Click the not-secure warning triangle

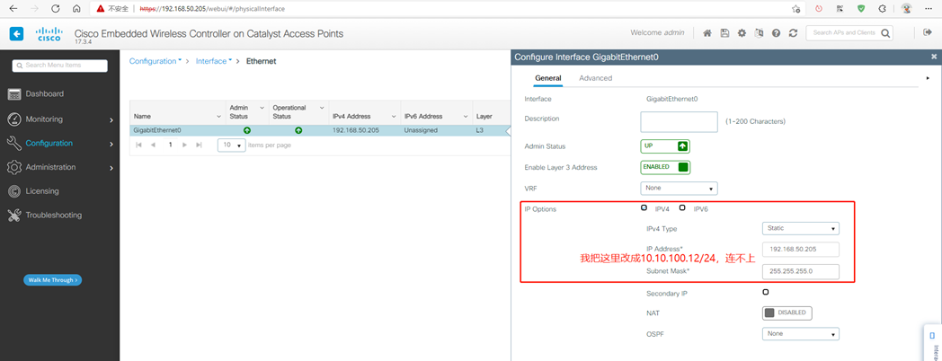click(100, 9)
